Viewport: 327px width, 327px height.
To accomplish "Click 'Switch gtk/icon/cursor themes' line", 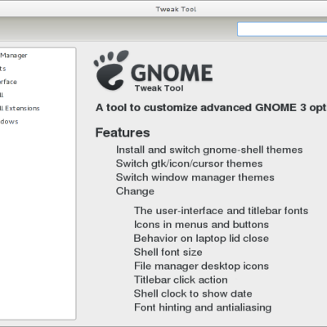I will [189, 163].
